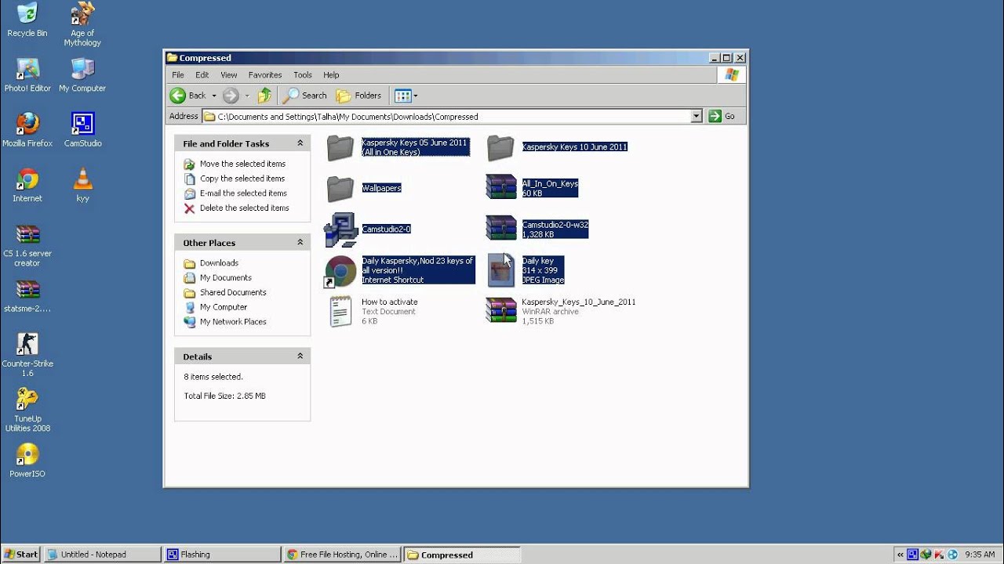Expand the Address bar dropdown

pyautogui.click(x=696, y=116)
